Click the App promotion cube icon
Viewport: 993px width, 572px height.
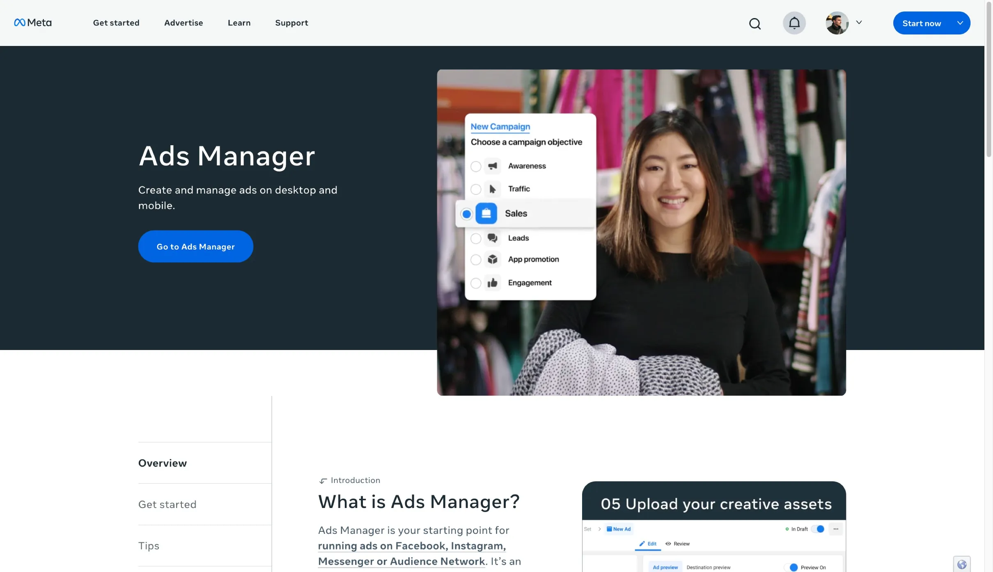[x=492, y=259]
